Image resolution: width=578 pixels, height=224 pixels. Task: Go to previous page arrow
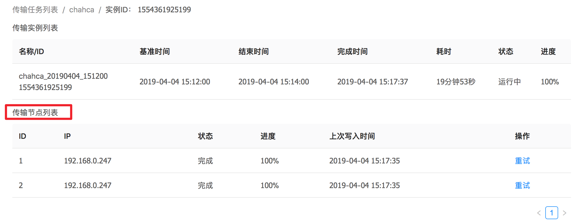click(x=539, y=213)
